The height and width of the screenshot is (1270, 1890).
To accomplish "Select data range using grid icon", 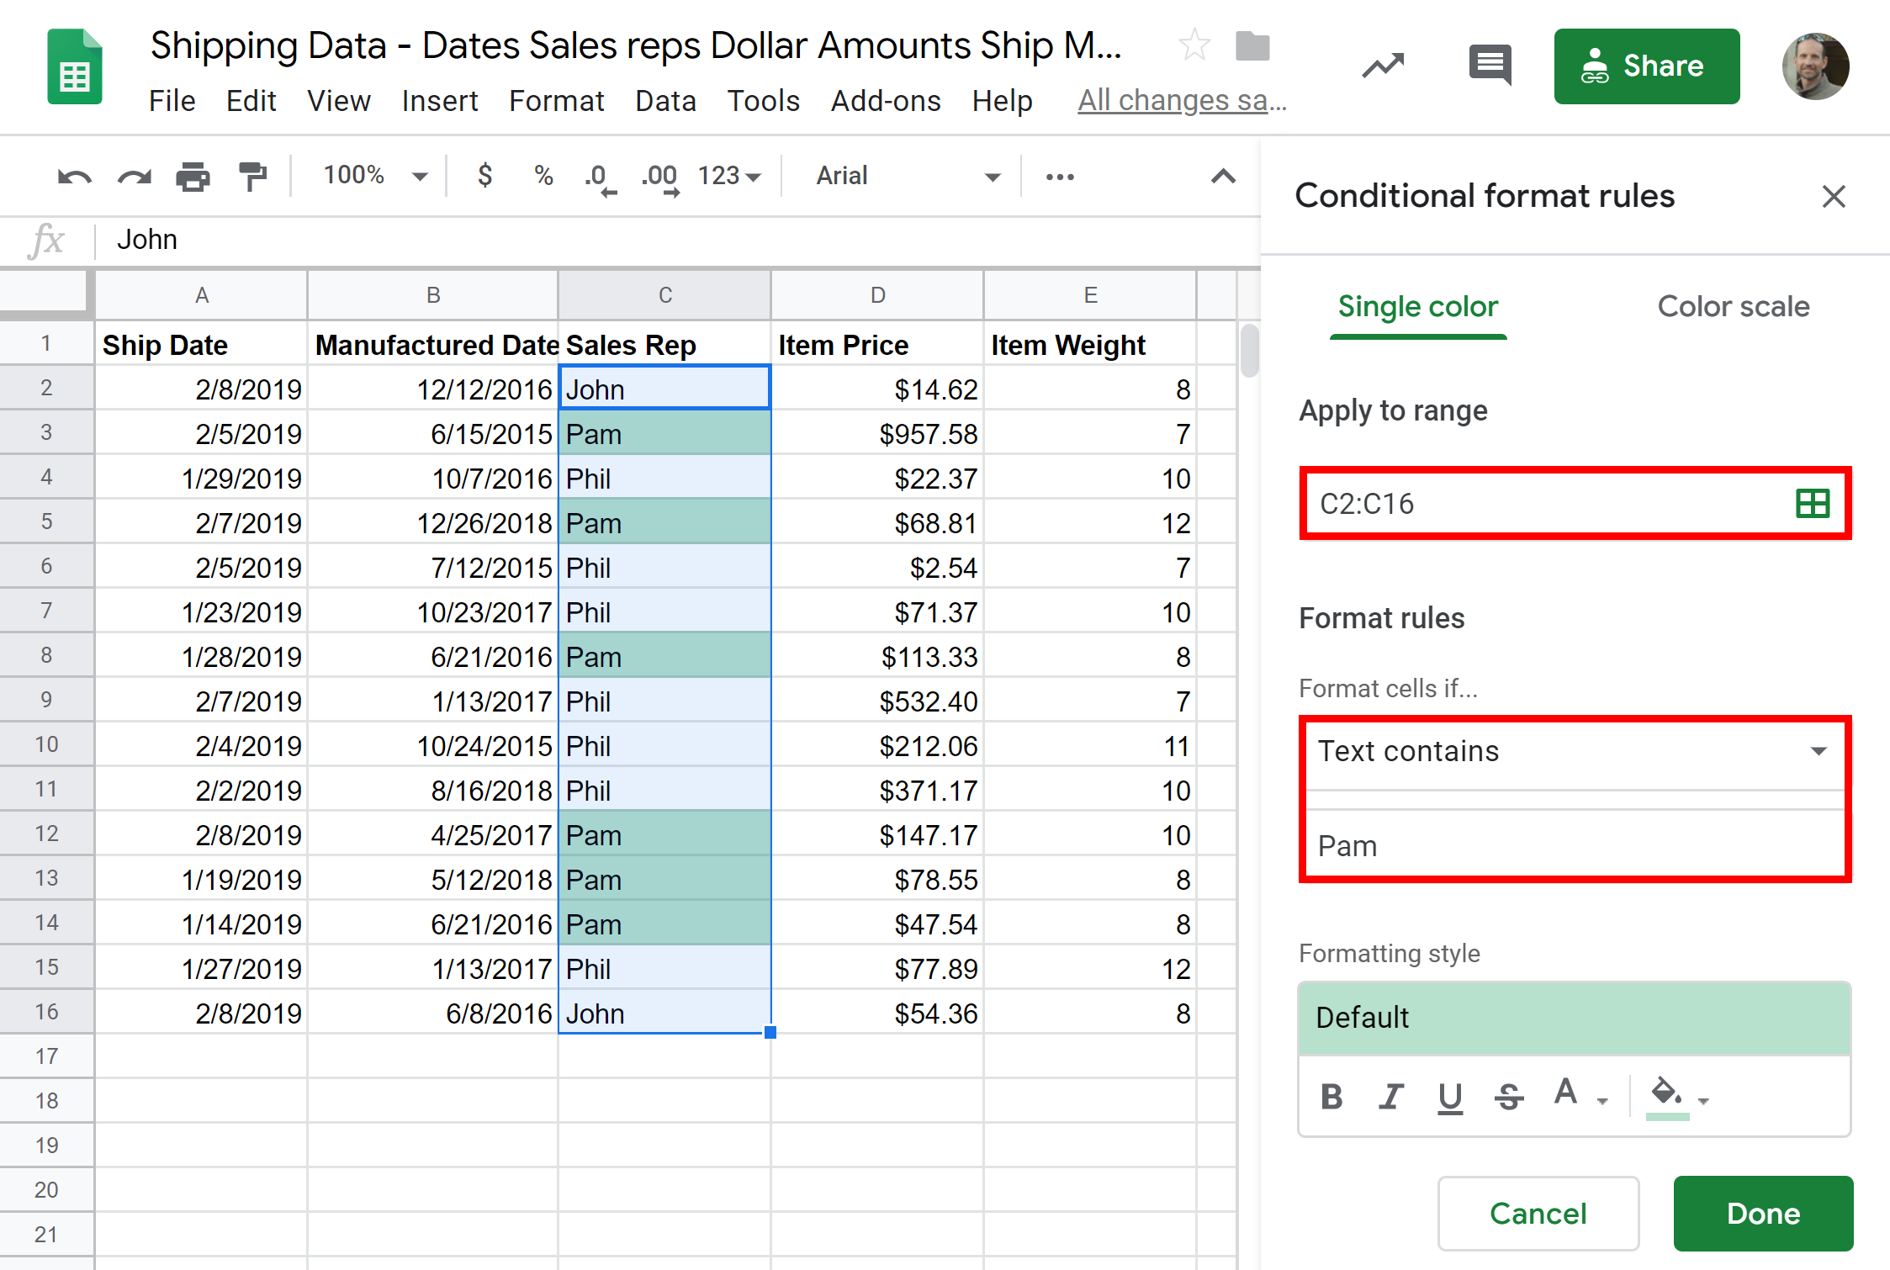I will [1813, 504].
